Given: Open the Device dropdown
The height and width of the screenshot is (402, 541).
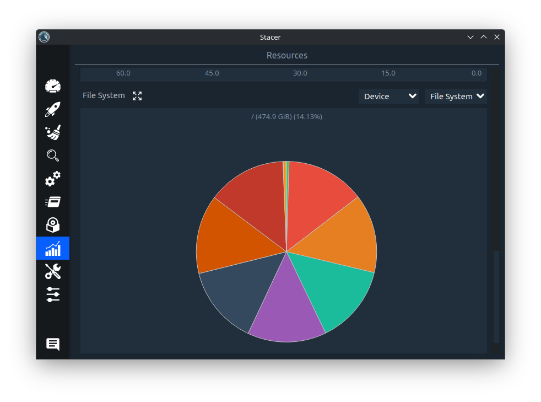Looking at the screenshot, I should point(389,96).
